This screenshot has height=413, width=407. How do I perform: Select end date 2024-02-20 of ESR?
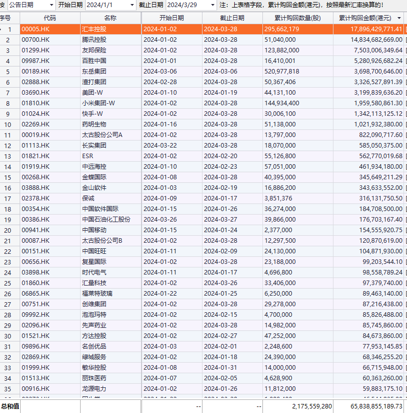pos(232,156)
